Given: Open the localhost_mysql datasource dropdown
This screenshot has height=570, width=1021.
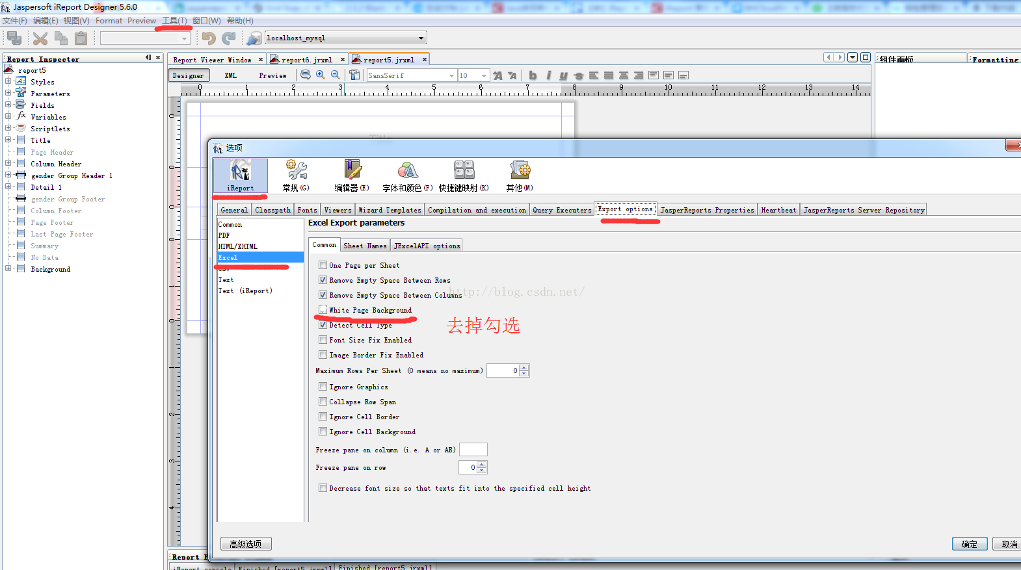Looking at the screenshot, I should [x=421, y=38].
